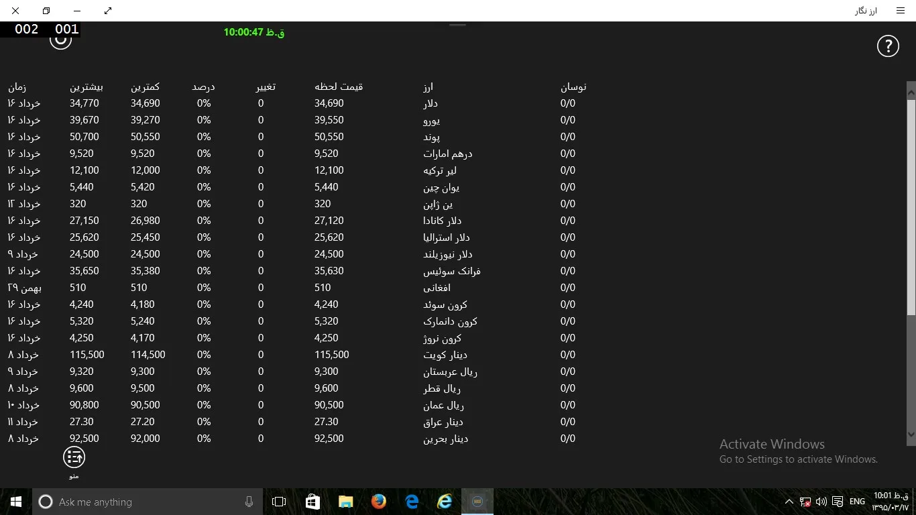Click the تغییر column header
This screenshot has height=515, width=916.
[x=266, y=87]
